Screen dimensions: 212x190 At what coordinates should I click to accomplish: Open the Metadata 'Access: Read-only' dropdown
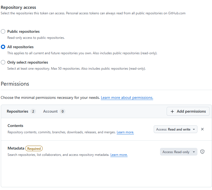pyautogui.click(x=178, y=152)
